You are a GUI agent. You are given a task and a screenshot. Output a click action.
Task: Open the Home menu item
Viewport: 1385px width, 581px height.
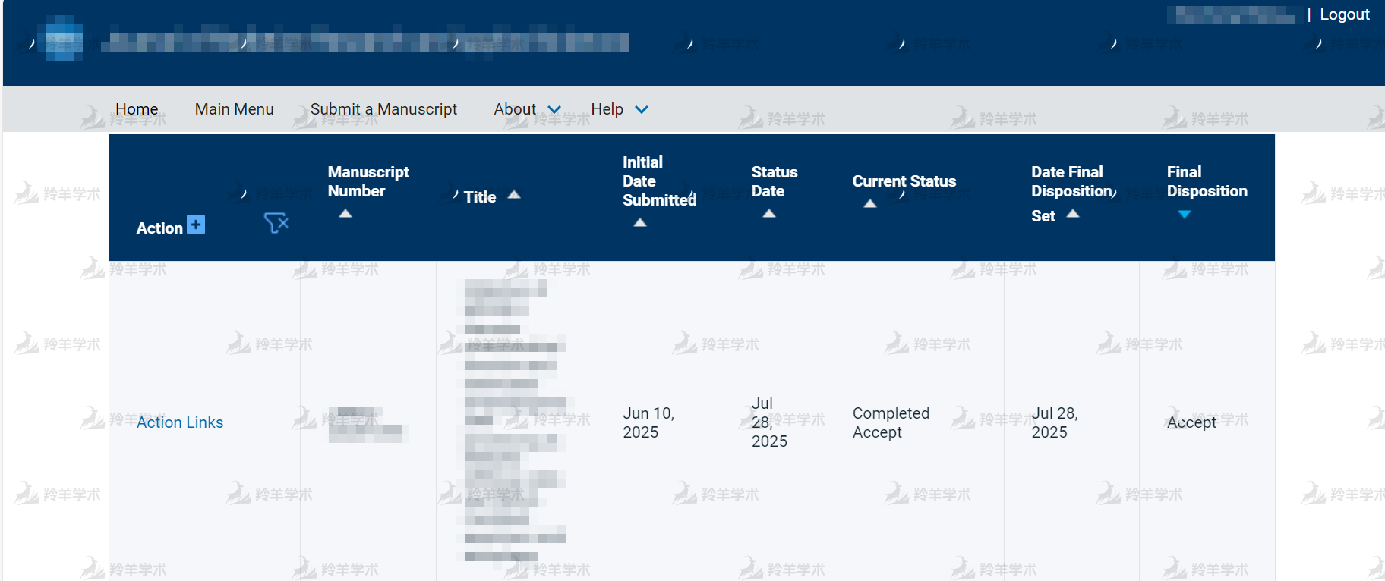click(x=137, y=109)
